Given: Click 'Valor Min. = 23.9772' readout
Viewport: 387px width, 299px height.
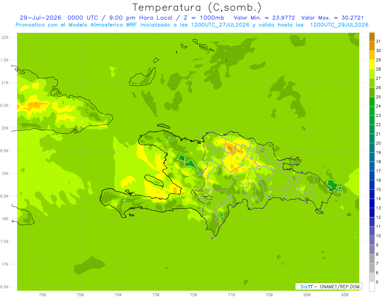Looking at the screenshot, I should [x=264, y=18].
